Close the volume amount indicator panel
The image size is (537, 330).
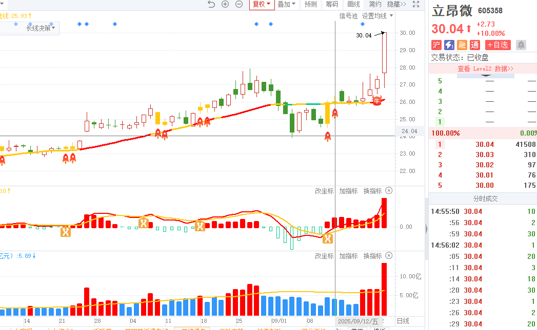point(389,255)
